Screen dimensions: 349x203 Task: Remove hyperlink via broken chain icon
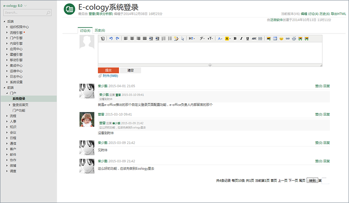point(294,38)
